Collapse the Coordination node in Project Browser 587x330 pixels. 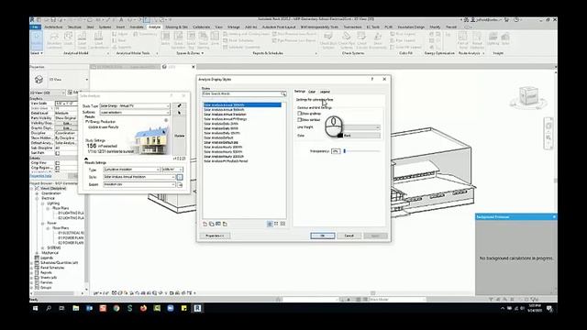click(x=37, y=193)
